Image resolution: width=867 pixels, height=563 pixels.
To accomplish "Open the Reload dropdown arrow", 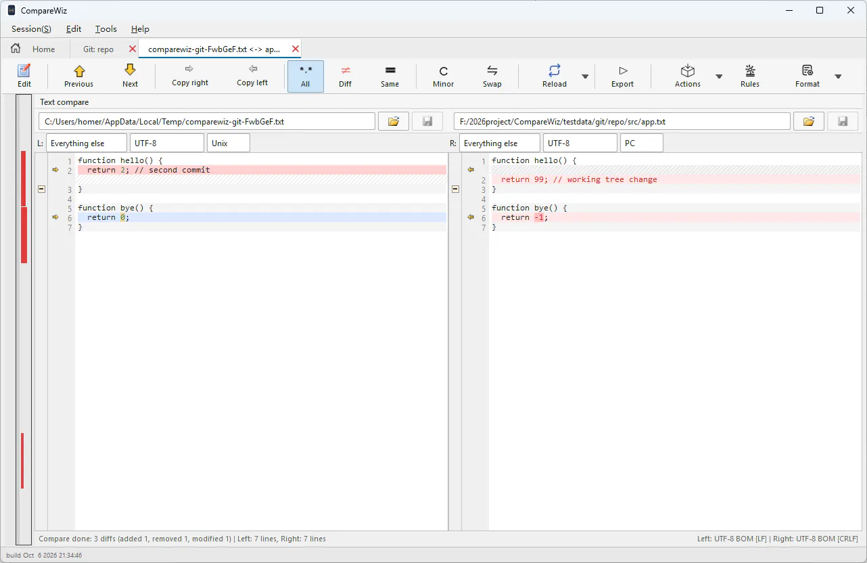I will point(585,76).
